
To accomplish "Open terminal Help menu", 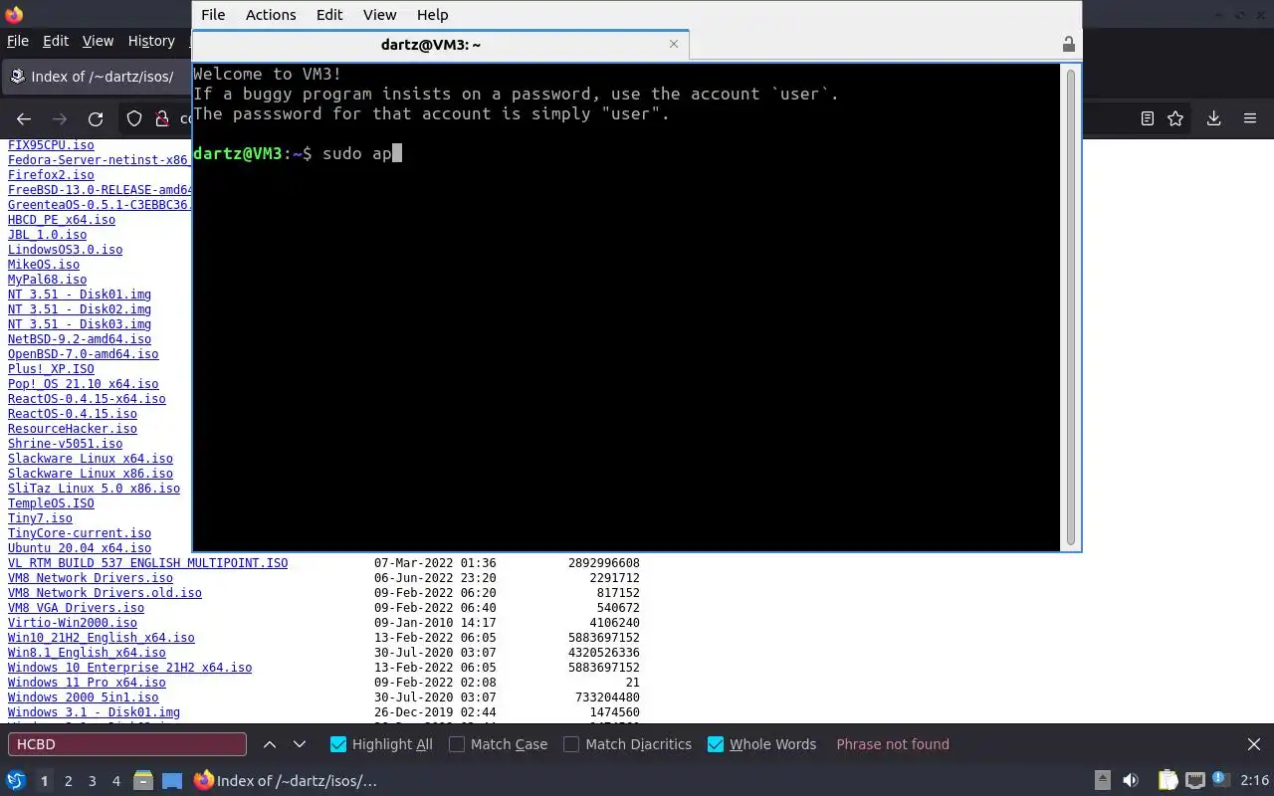I will point(432,15).
